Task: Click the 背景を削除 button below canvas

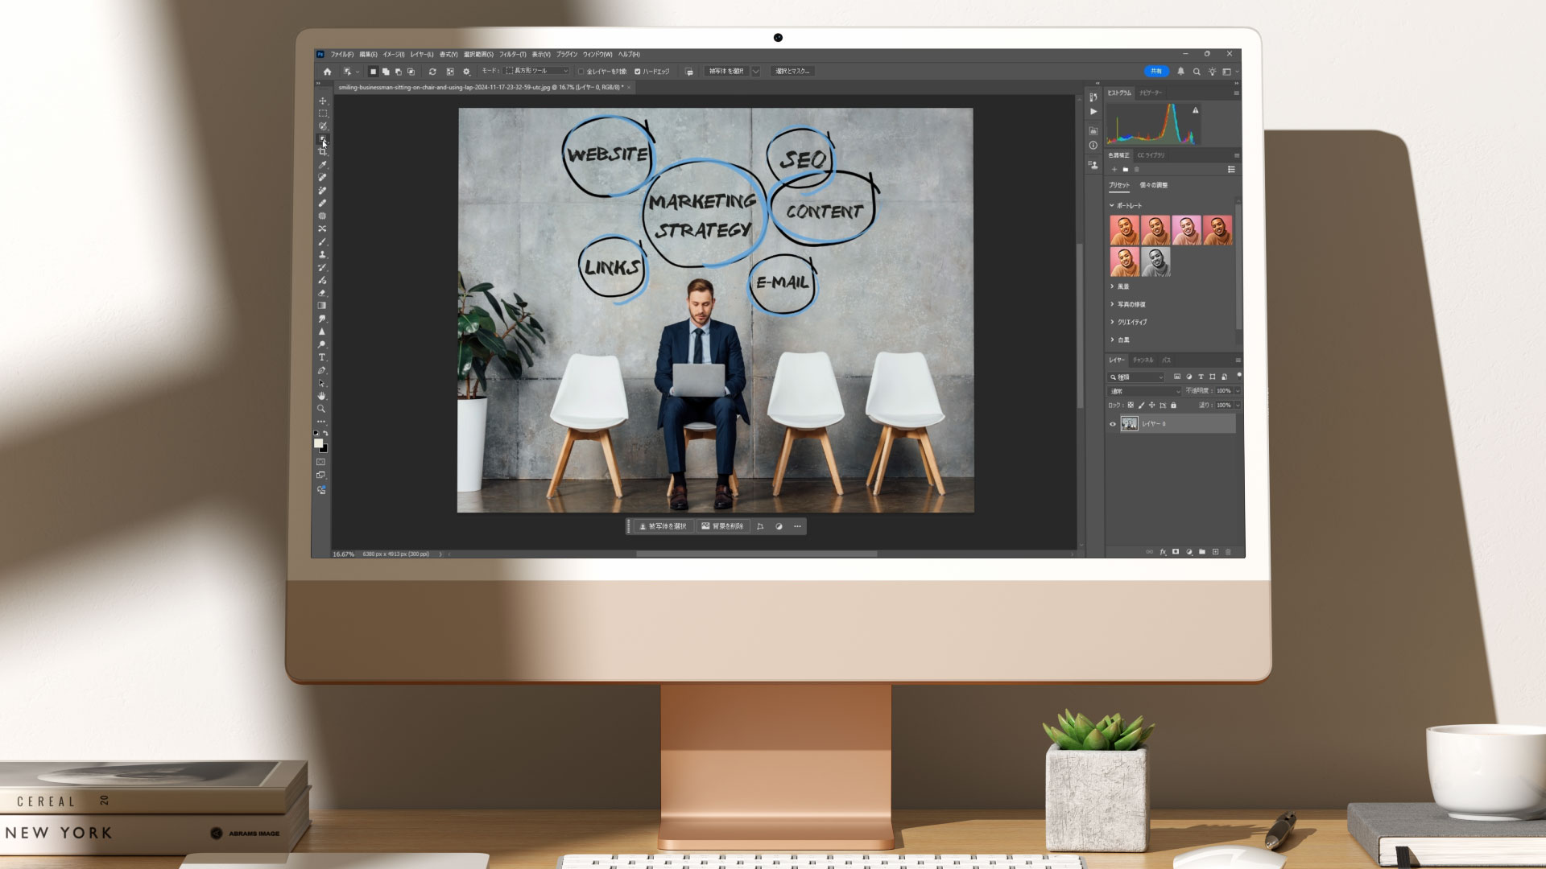Action: click(x=722, y=526)
